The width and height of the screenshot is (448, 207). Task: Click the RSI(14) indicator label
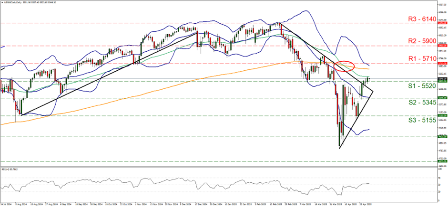pyautogui.click(x=10, y=169)
